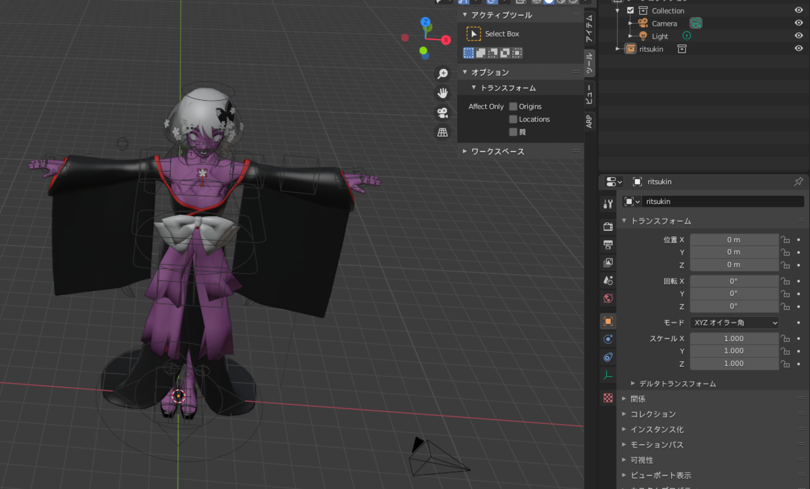810x489 pixels.
Task: Expand the 可視性 section
Action: point(624,460)
